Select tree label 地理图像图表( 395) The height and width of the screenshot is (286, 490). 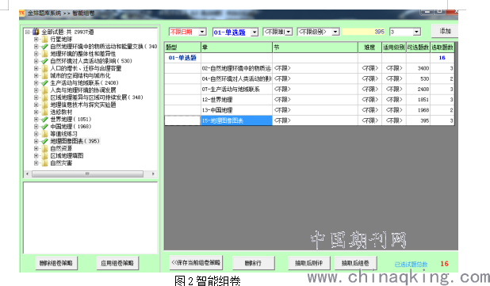tap(75, 141)
